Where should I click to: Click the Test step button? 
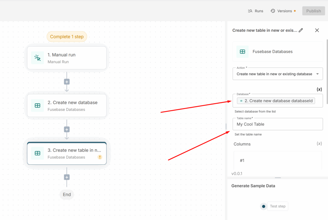[277, 206]
